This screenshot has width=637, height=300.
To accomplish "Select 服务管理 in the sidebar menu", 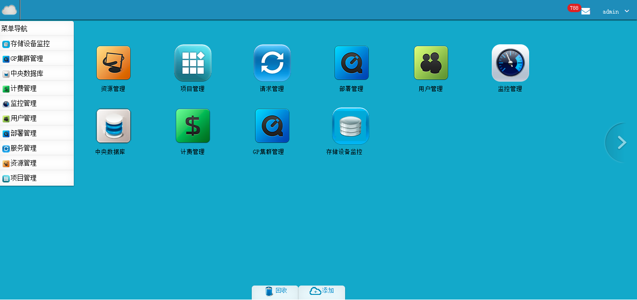I will (x=23, y=148).
